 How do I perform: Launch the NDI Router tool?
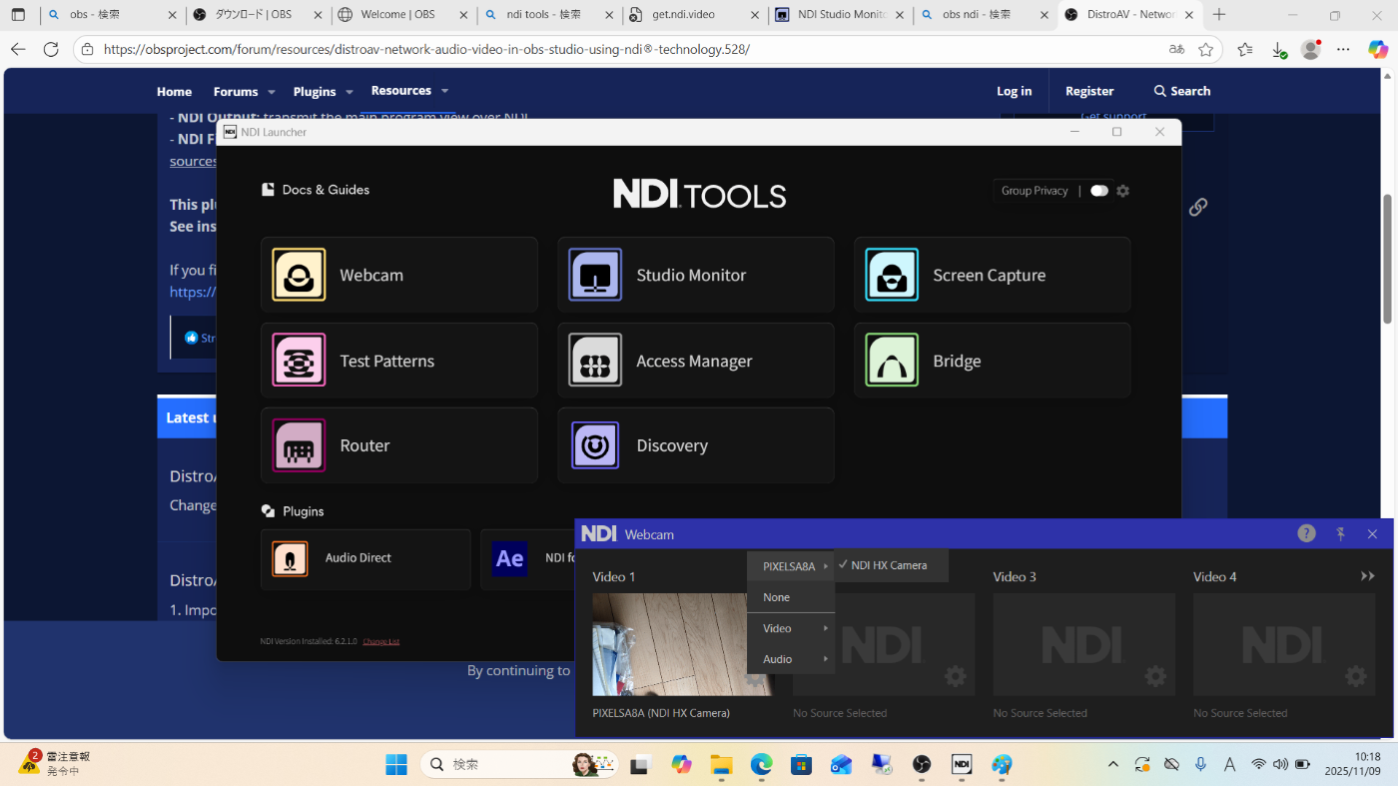click(398, 445)
